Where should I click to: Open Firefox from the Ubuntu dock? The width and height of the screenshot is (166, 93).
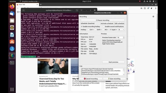coord(12,6)
